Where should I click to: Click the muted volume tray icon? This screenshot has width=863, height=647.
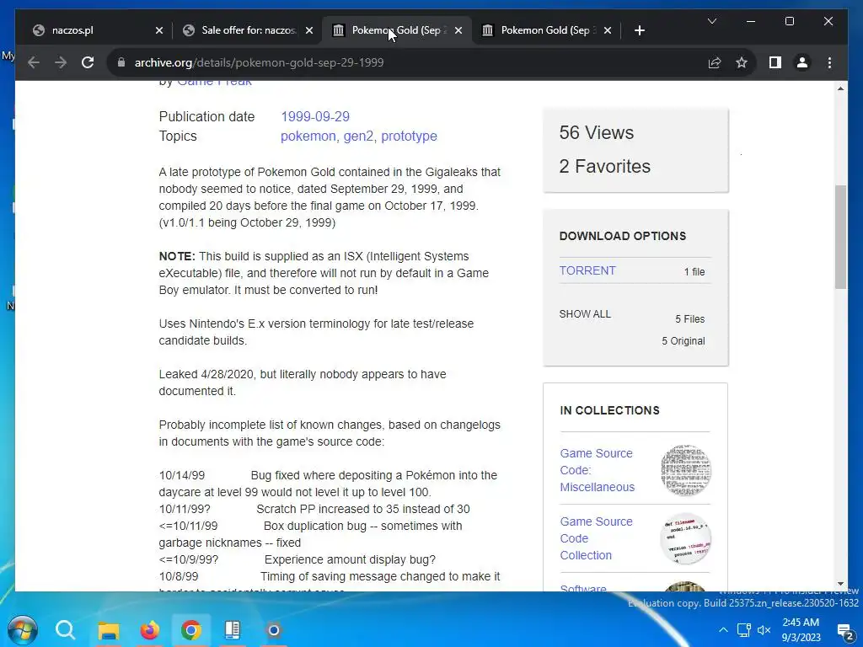764,630
